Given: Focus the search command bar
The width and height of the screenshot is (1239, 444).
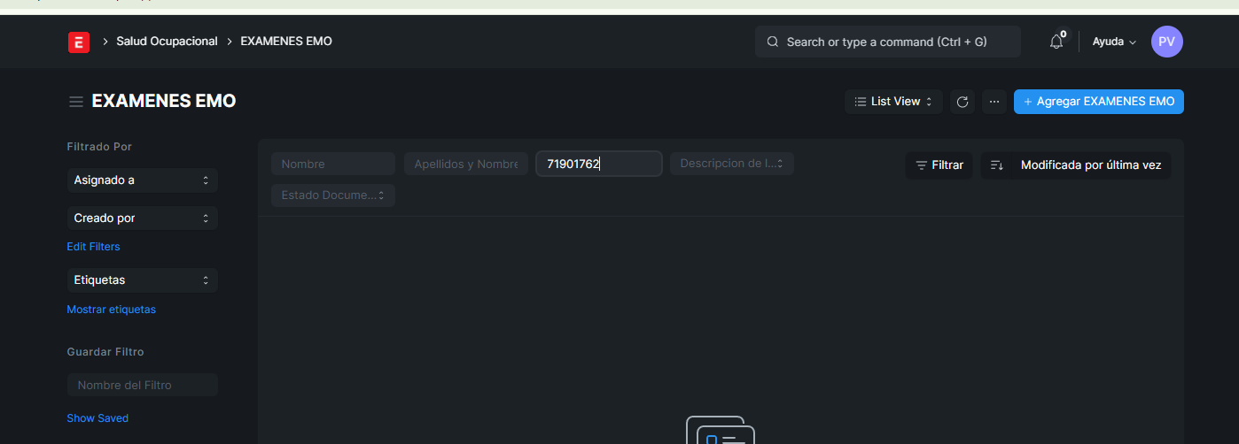Looking at the screenshot, I should (887, 42).
